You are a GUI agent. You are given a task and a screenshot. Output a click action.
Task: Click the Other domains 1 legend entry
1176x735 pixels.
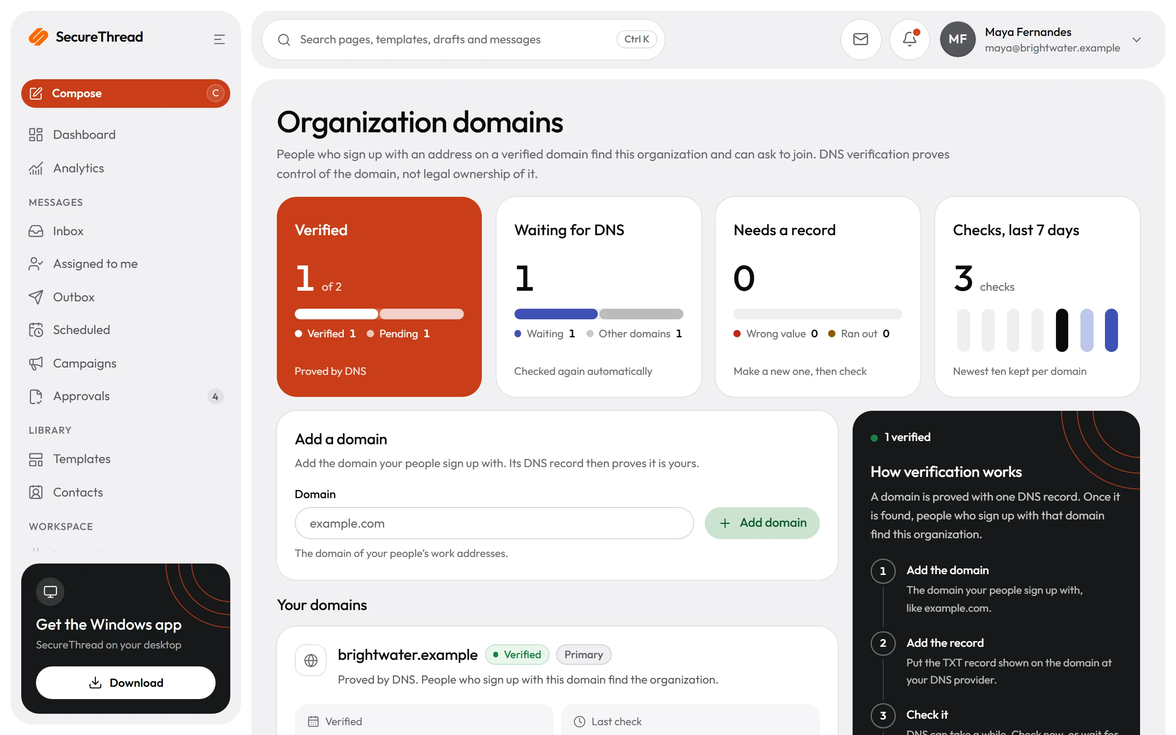click(634, 334)
